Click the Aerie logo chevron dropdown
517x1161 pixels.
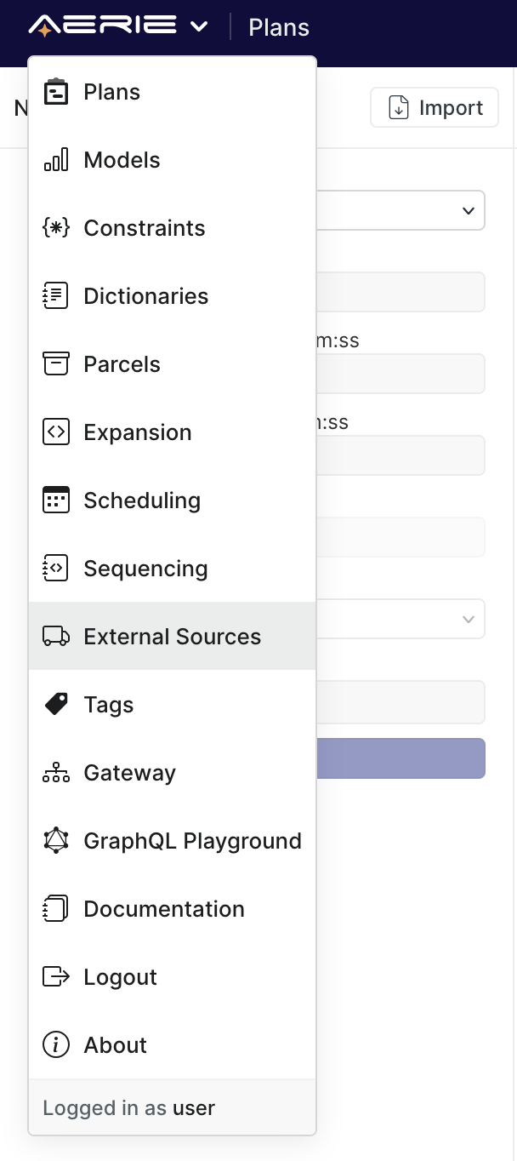point(199,26)
